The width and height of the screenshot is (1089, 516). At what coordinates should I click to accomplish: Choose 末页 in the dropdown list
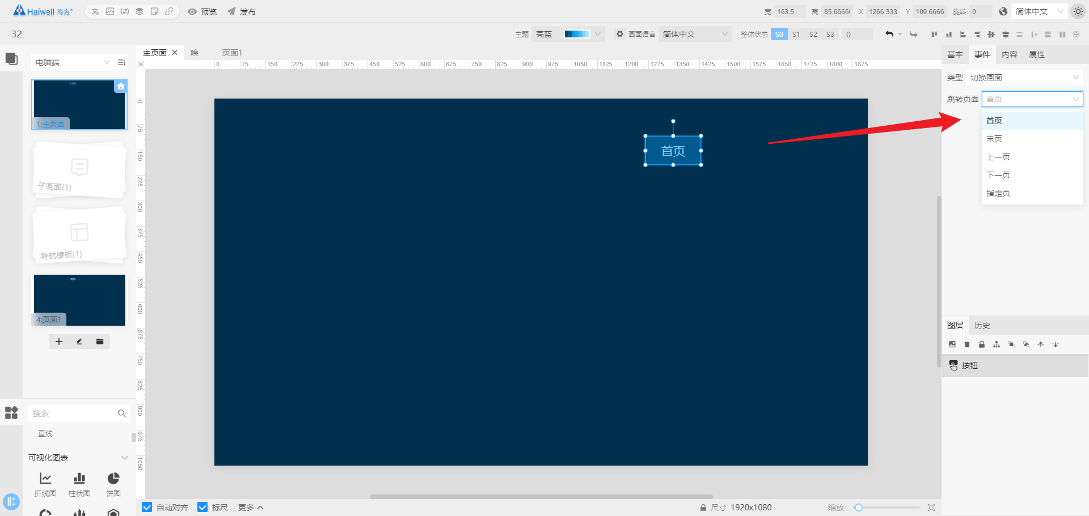point(1032,139)
